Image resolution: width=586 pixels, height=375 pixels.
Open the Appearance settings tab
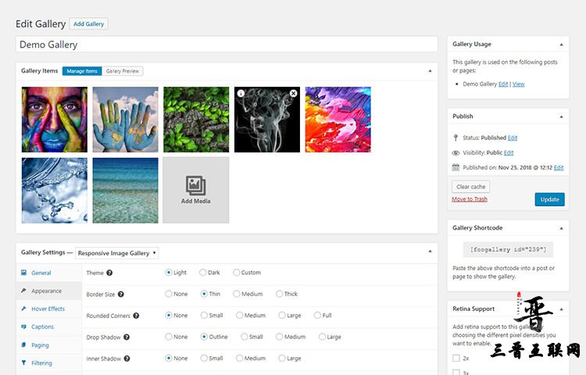tap(49, 291)
